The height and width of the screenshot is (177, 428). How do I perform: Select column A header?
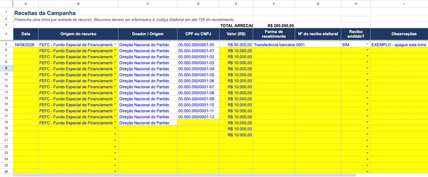pyautogui.click(x=26, y=4)
